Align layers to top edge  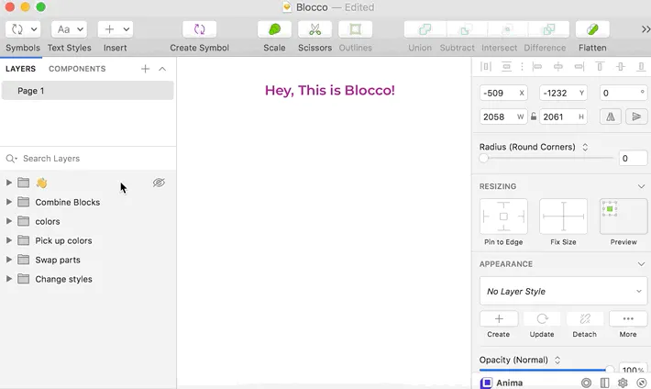coord(600,66)
